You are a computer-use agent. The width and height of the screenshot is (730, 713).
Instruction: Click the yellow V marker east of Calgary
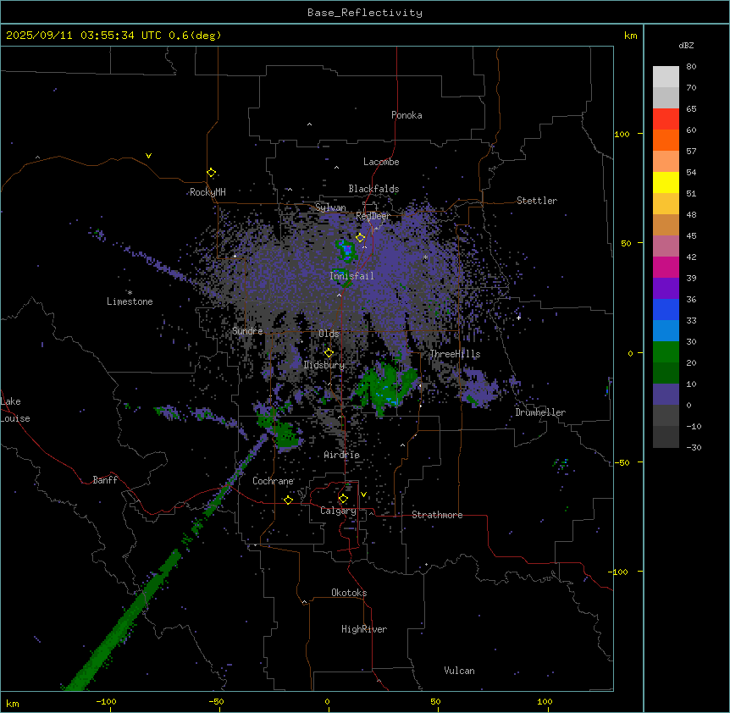coord(363,495)
